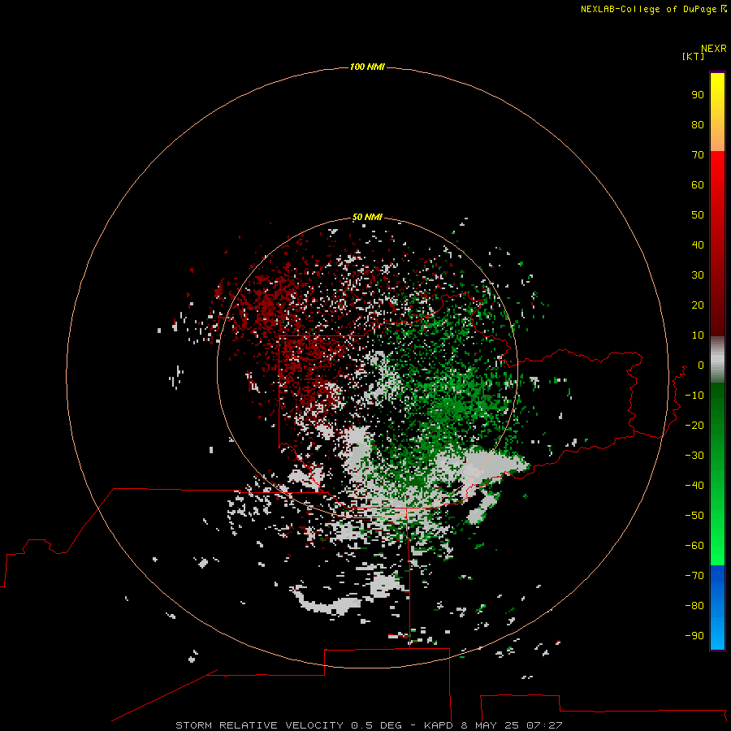Click the 50 NMI range ring label
The height and width of the screenshot is (731, 731).
pos(367,217)
